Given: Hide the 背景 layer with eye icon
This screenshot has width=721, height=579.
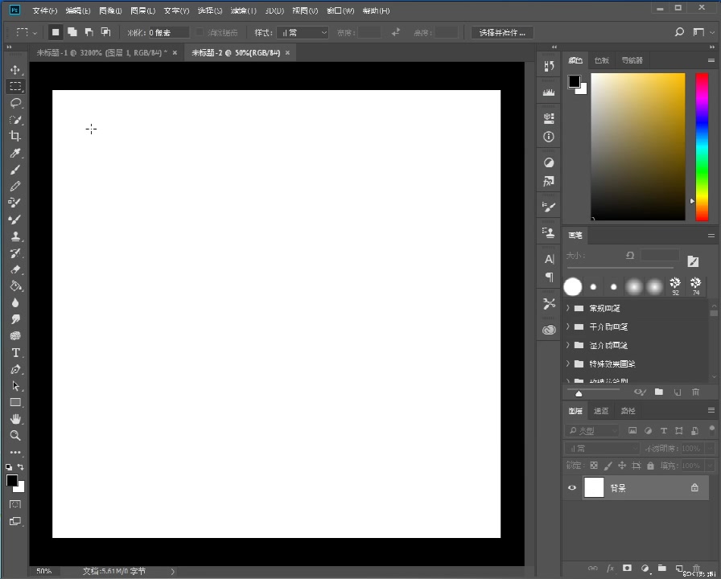Looking at the screenshot, I should (x=572, y=487).
